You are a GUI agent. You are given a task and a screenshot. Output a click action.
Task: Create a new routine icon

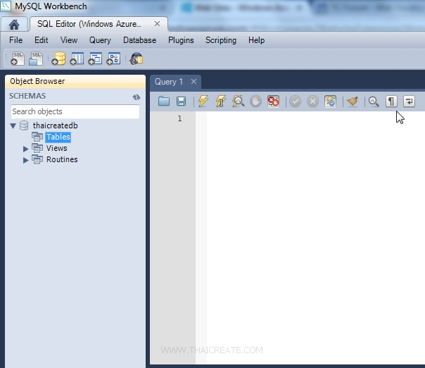click(x=113, y=59)
